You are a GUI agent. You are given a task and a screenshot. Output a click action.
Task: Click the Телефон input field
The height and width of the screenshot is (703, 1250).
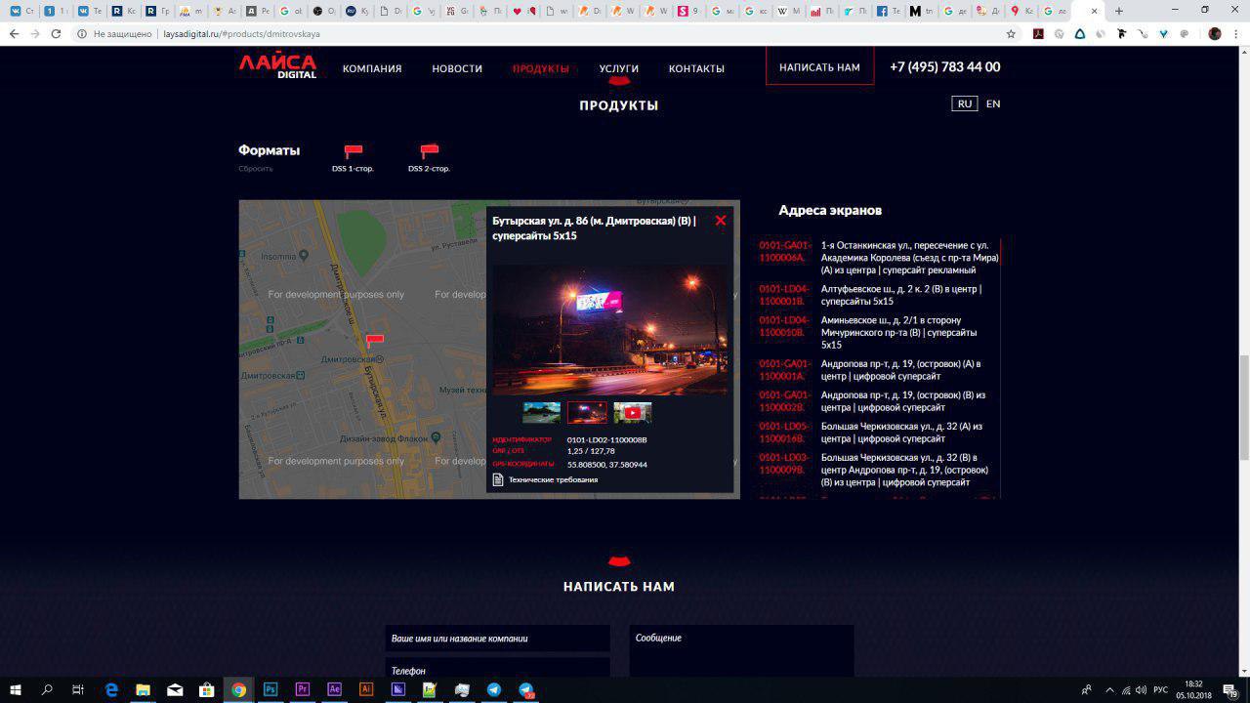pos(497,670)
